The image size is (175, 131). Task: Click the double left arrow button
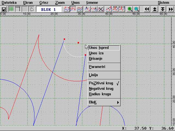(147, 9)
